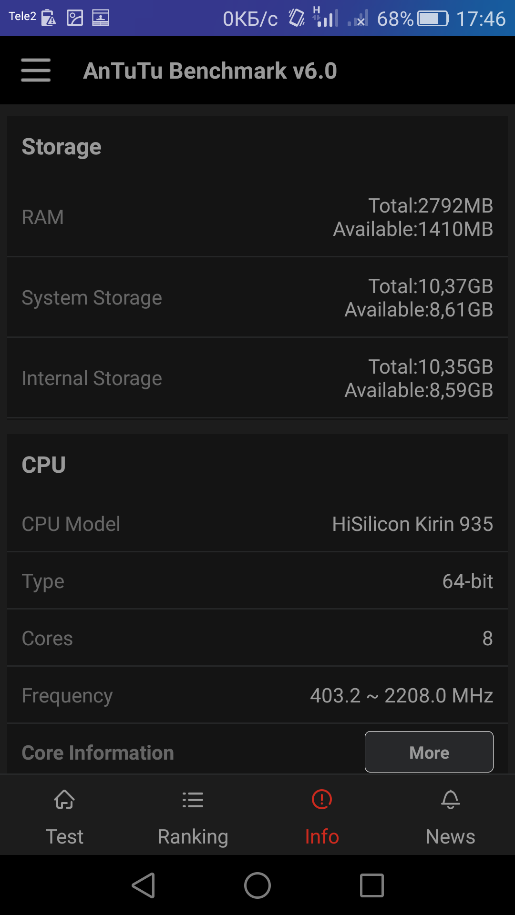
Task: Open the News tab label
Action: pos(451,837)
